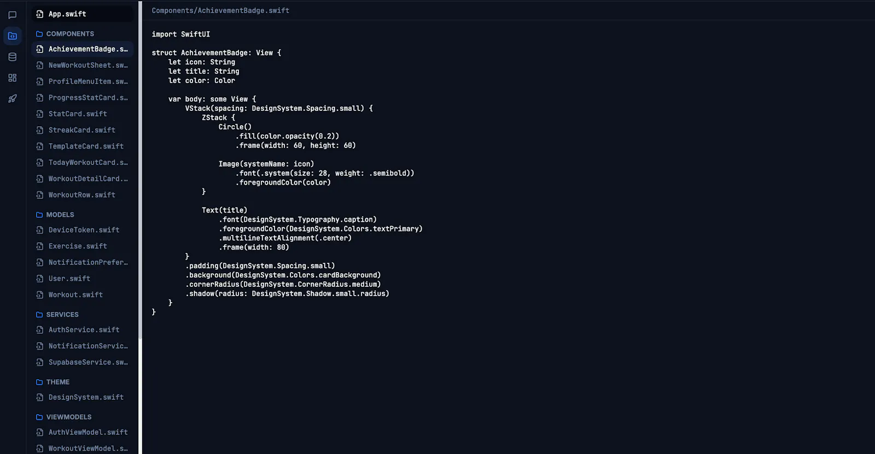Click the sidebar vertical scrollbar
The image size is (875, 454).
[x=140, y=169]
